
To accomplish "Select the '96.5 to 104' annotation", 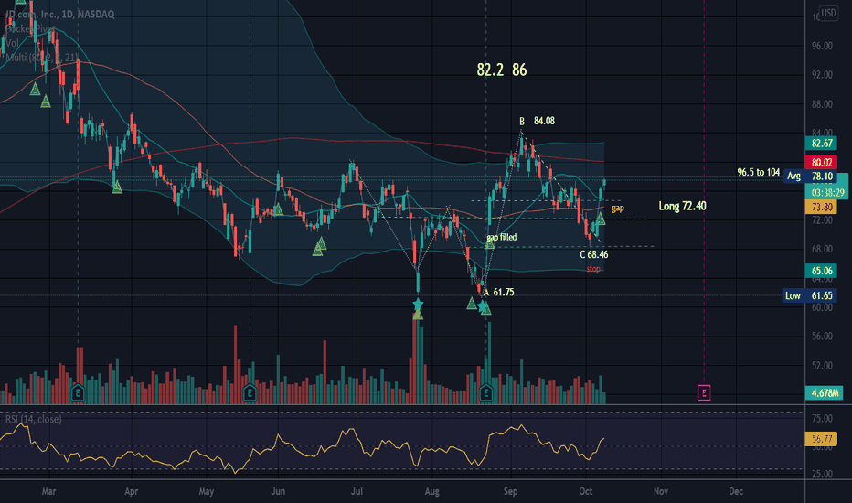I will (x=759, y=172).
